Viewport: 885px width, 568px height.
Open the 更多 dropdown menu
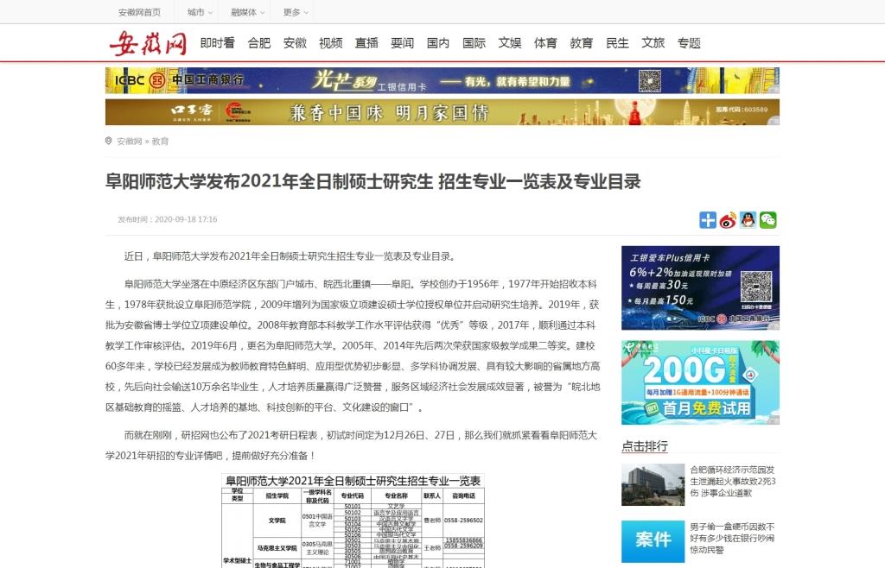[x=295, y=12]
